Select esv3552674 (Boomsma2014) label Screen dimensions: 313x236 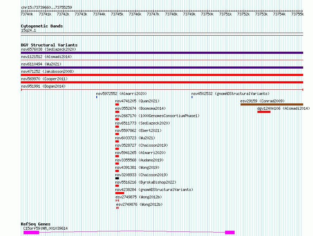[x=141, y=108]
